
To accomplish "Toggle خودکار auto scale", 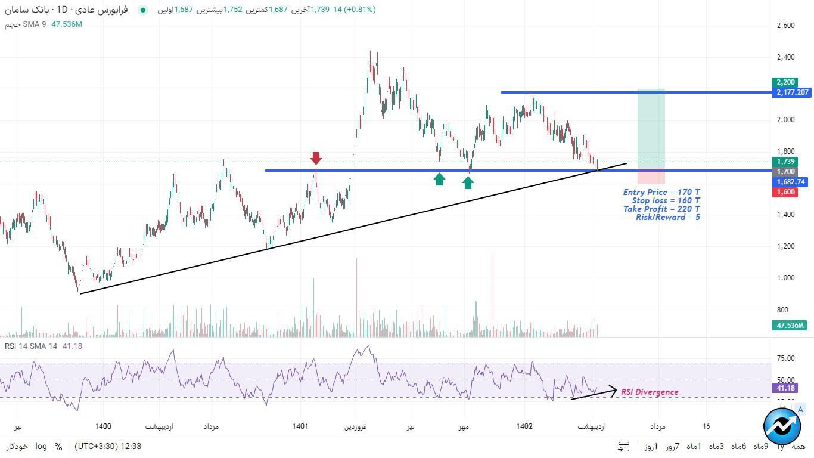I will coord(17,447).
